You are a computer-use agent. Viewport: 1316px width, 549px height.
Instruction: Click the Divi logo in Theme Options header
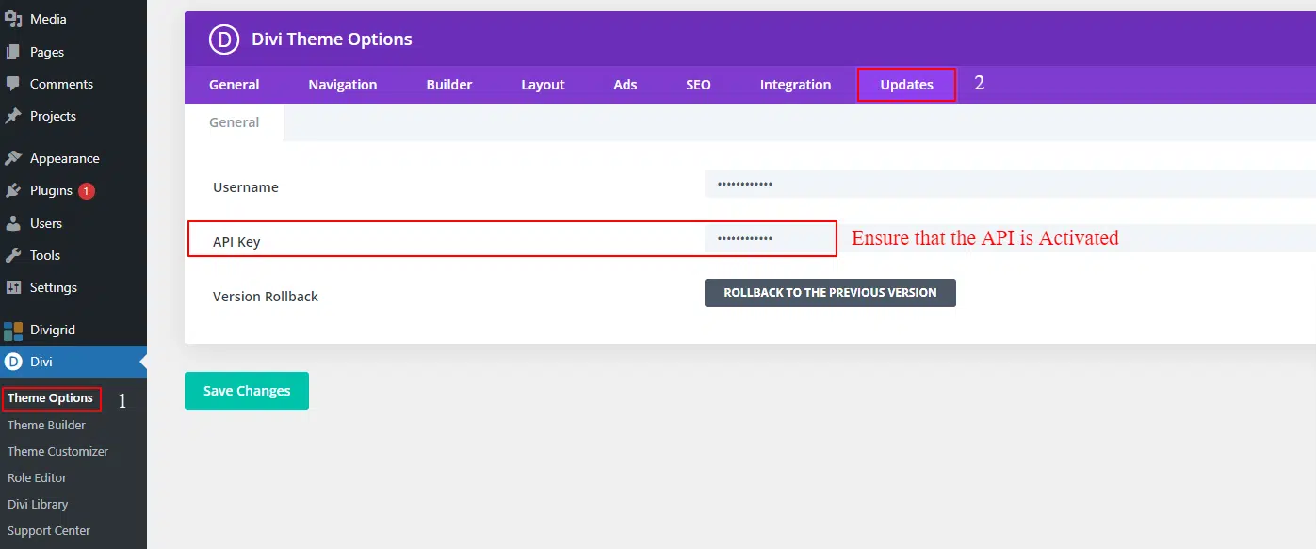[x=224, y=40]
